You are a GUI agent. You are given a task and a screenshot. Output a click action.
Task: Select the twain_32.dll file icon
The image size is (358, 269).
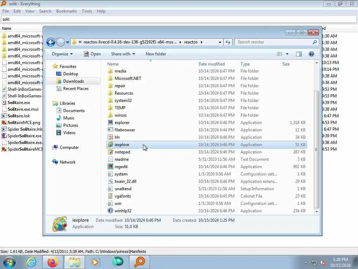(x=110, y=181)
